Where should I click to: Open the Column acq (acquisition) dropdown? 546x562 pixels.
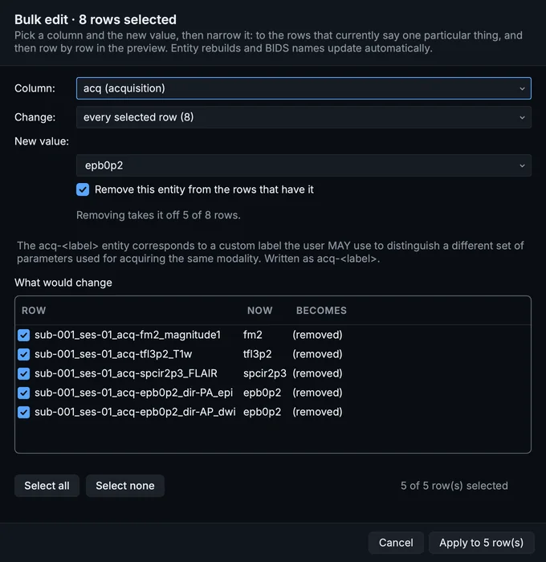pos(304,88)
